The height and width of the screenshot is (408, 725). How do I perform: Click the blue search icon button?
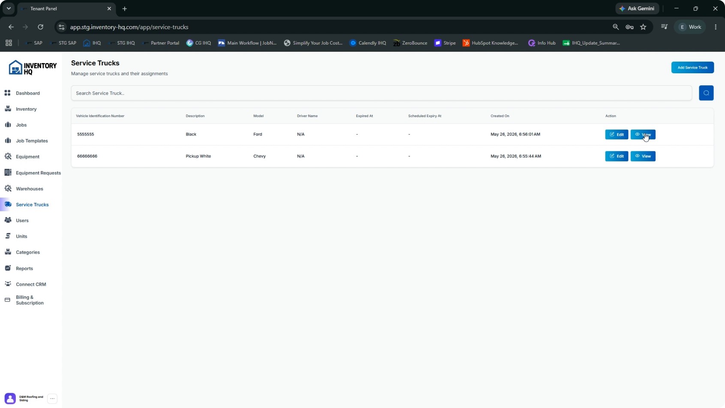[706, 93]
